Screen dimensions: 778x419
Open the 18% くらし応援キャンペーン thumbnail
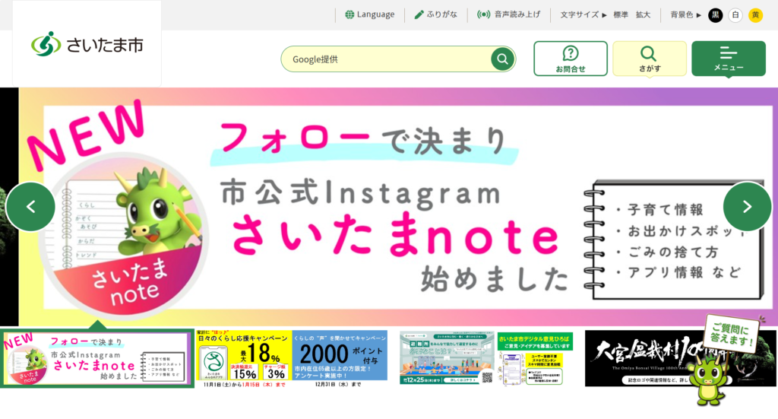(x=243, y=358)
